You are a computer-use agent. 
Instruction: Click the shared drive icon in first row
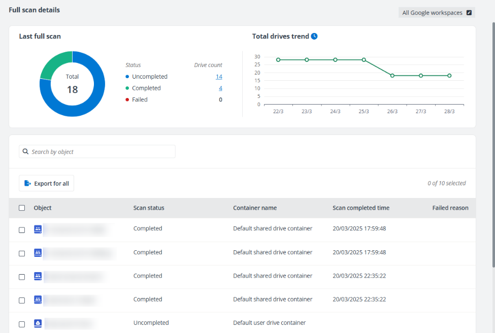(38, 229)
